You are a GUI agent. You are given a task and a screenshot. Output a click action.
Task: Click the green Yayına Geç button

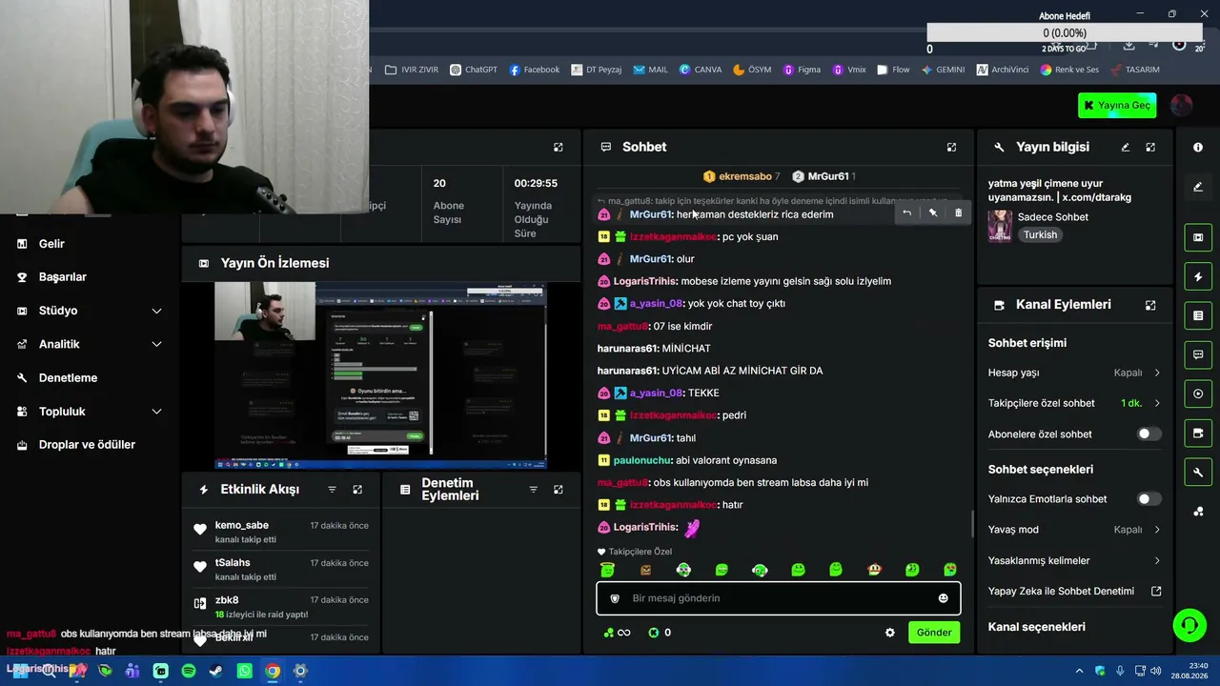pos(1117,106)
